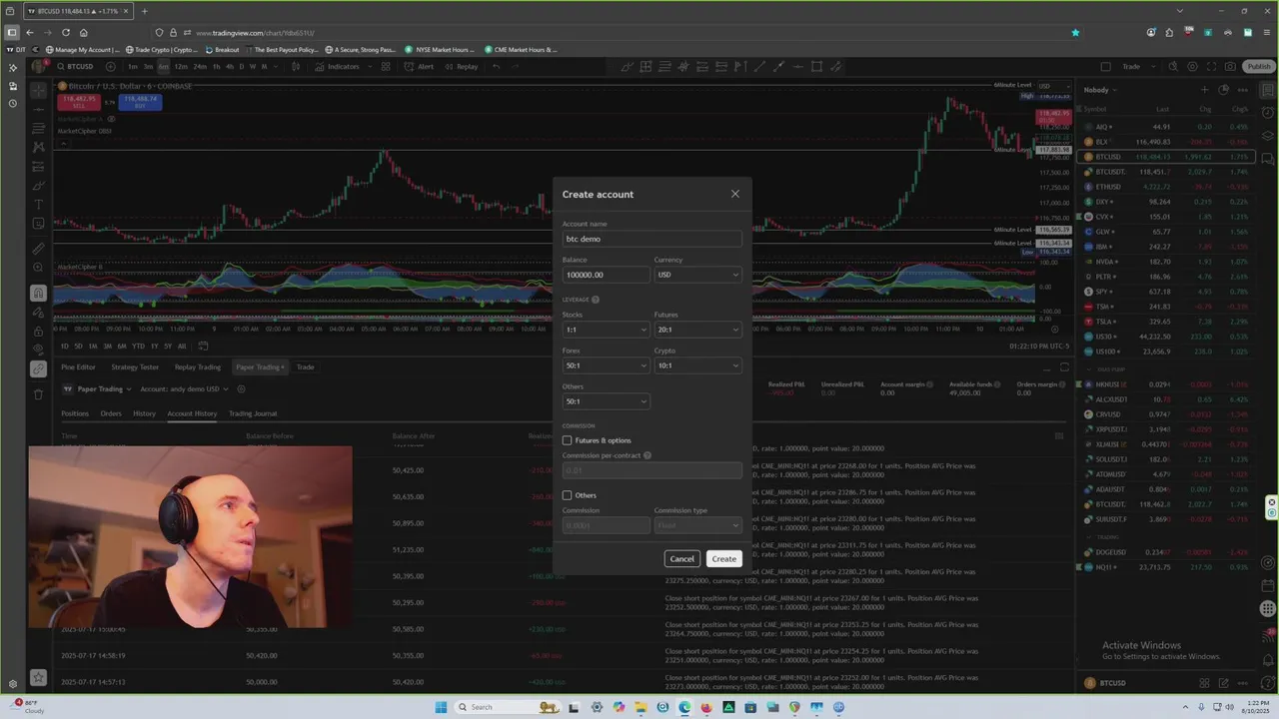Image resolution: width=1279 pixels, height=719 pixels.
Task: Open the Stocks leverage dropdown
Action: [606, 330]
